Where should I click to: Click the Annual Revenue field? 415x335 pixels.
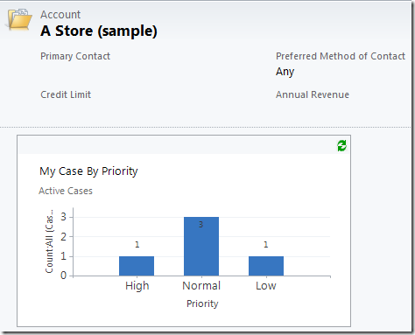tap(313, 94)
